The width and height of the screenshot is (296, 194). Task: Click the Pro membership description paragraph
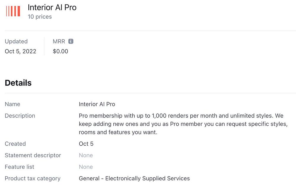pos(183,124)
